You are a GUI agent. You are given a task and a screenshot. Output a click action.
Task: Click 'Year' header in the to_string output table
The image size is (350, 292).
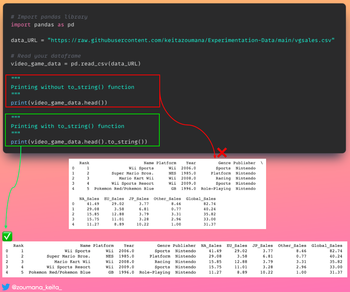tap(129, 246)
